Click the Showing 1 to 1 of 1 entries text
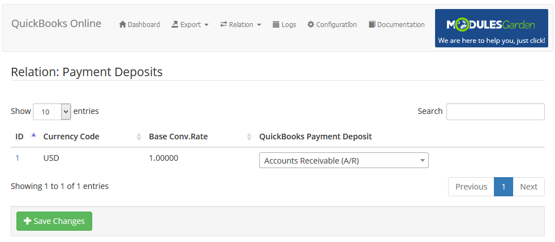The height and width of the screenshot is (242, 555). coord(60,186)
